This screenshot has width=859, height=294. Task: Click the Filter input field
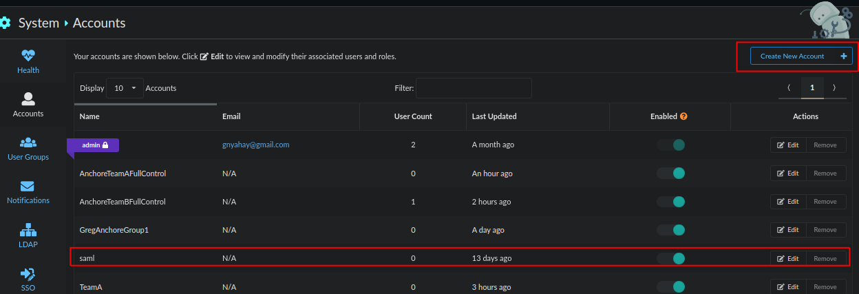pyautogui.click(x=474, y=88)
